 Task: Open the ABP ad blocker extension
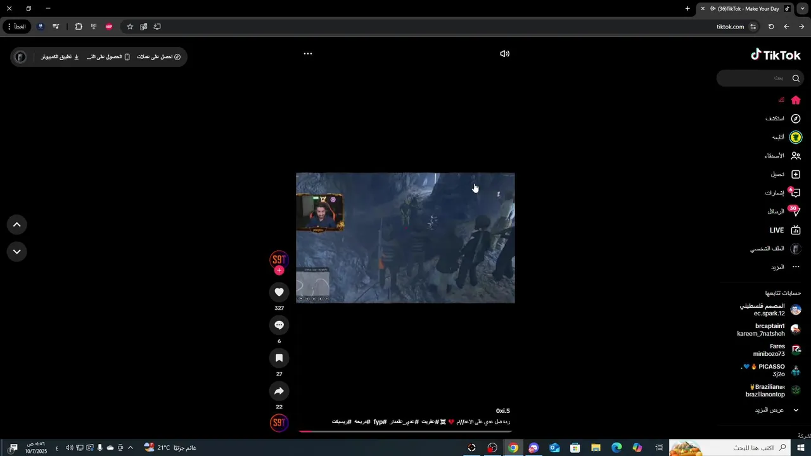click(109, 27)
